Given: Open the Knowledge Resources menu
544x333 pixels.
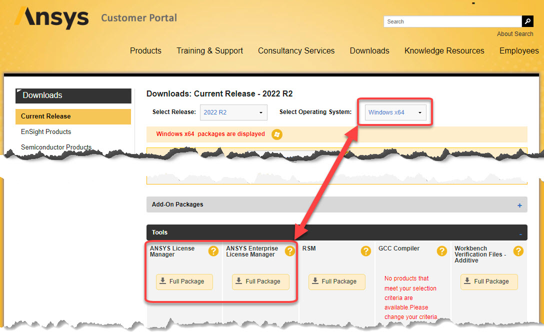Looking at the screenshot, I should pyautogui.click(x=444, y=50).
